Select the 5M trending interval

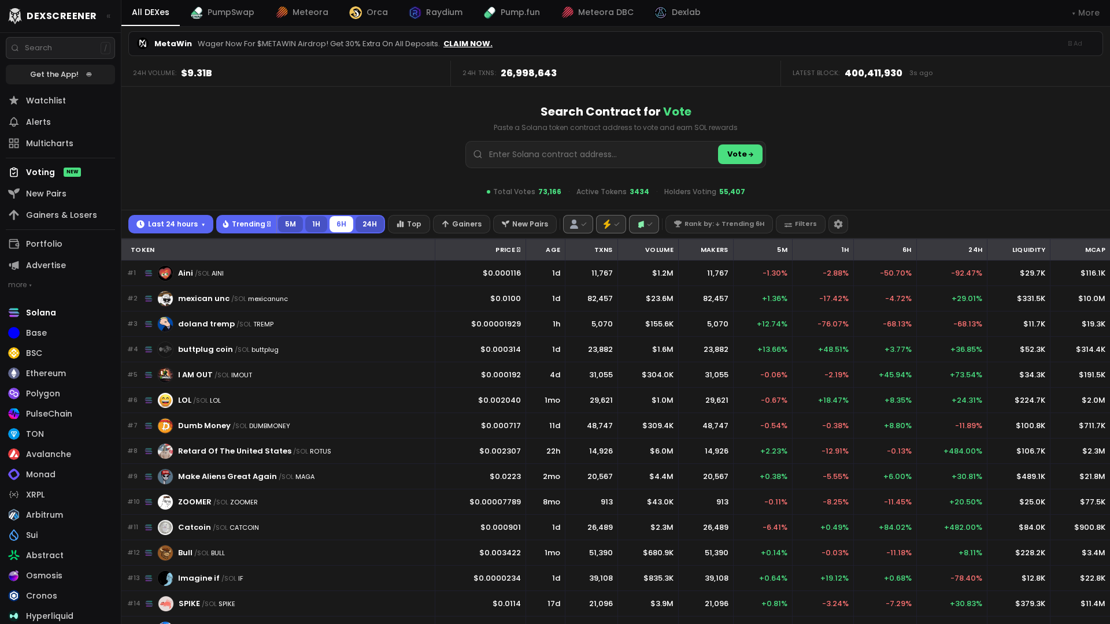pos(290,224)
